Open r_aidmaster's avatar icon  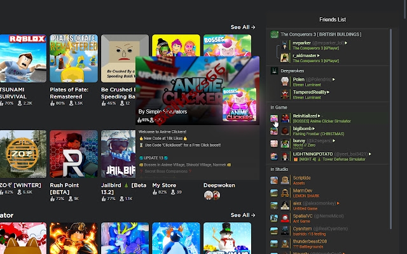click(285, 58)
